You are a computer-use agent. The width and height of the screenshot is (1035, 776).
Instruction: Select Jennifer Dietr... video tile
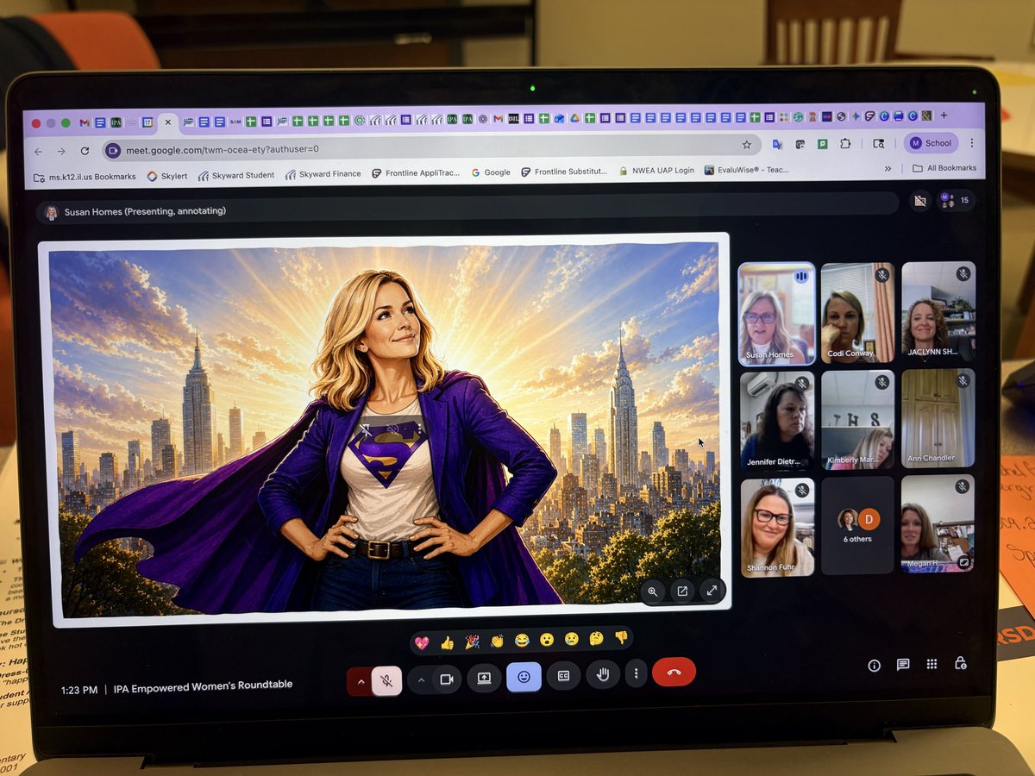777,422
